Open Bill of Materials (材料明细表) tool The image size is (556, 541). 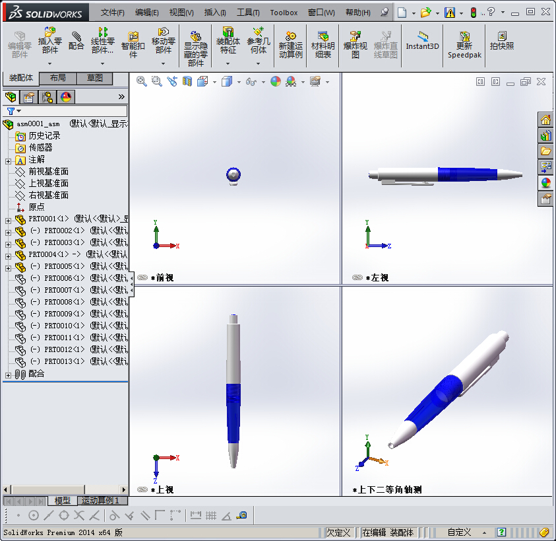(323, 44)
